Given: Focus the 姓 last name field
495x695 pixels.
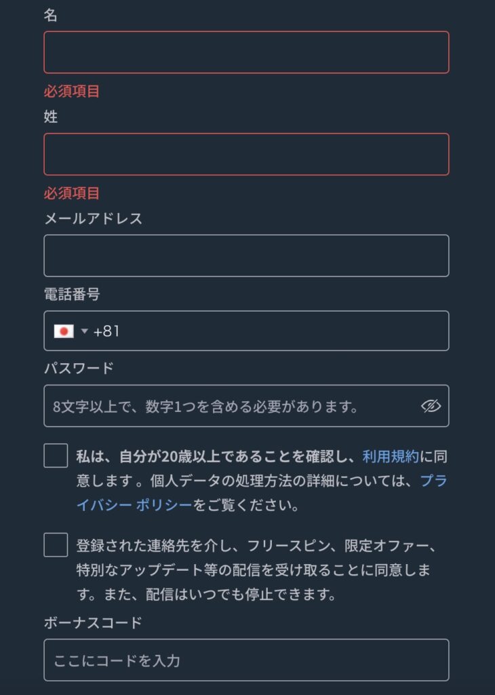Looking at the screenshot, I should [246, 154].
